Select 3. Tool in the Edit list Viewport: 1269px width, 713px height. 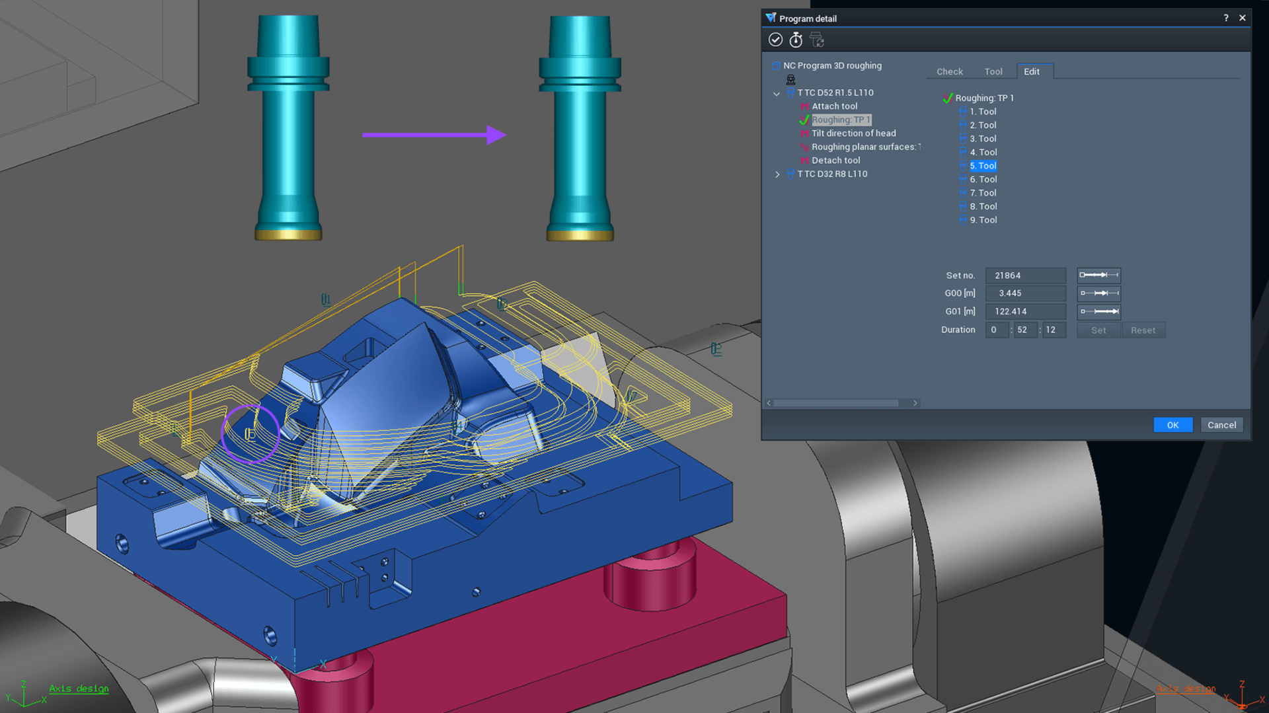click(x=983, y=139)
